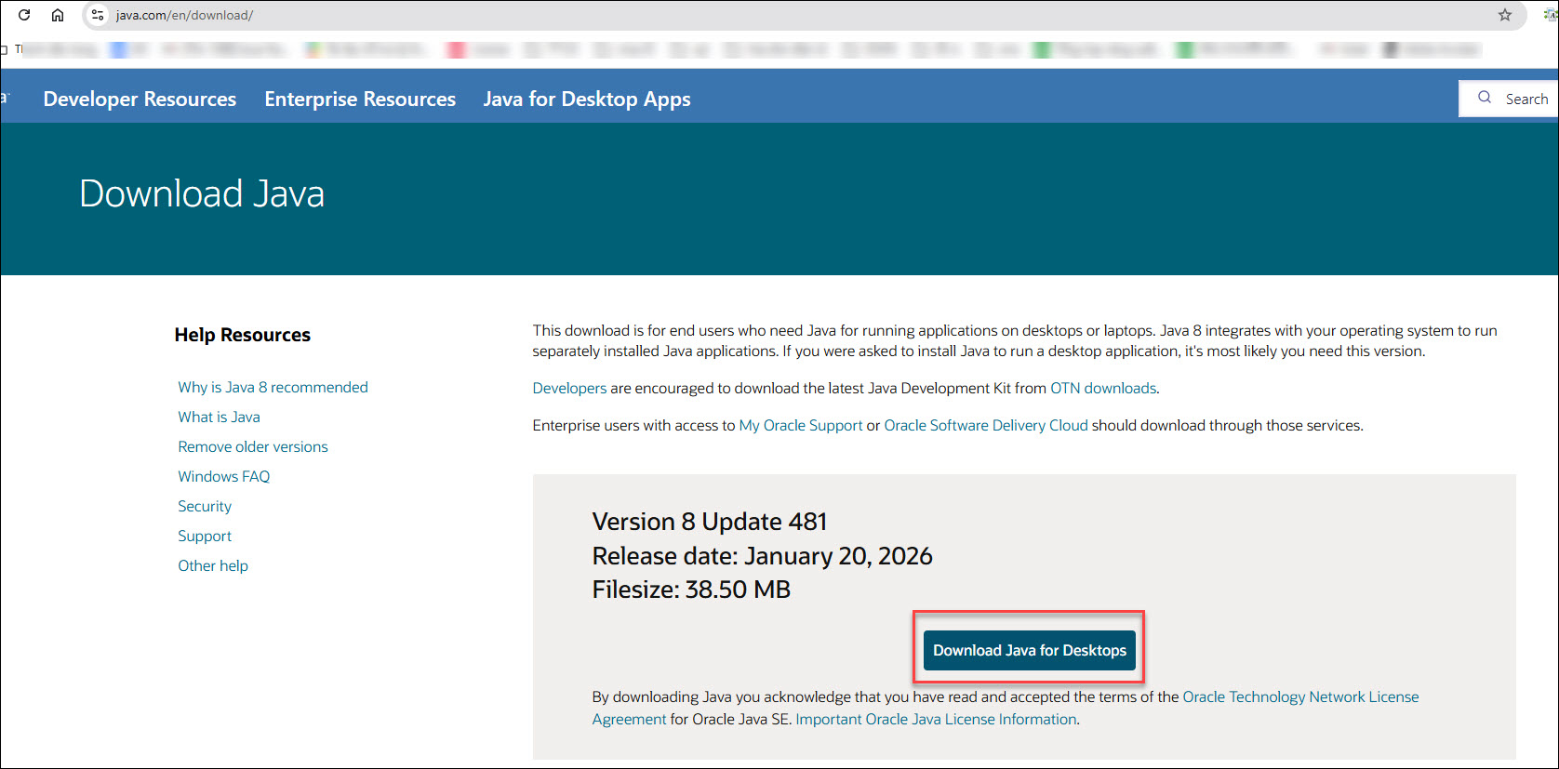Go to the Security help link

pyautogui.click(x=205, y=506)
